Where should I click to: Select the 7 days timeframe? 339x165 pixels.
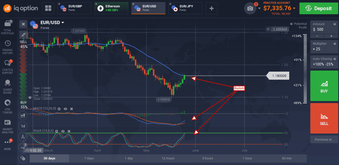[89, 158]
